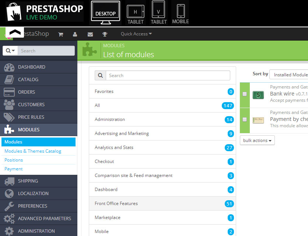Open the messages envelope icon
Viewport: 308px width, 236px height.
pos(90,34)
